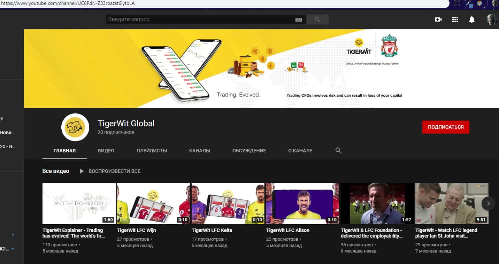Image resolution: width=499 pixels, height=264 pixels.
Task: Click the search magnifier button
Action: point(317,19)
